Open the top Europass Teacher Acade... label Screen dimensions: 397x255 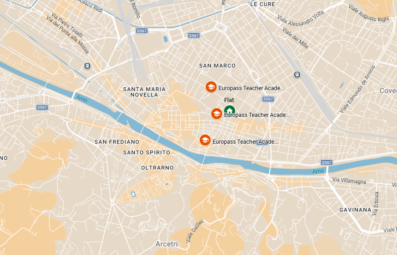click(x=251, y=88)
